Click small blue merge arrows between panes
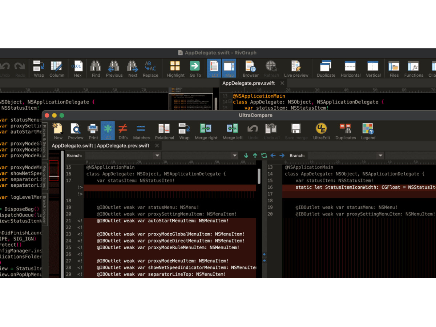The image size is (436, 327). coord(264,257)
